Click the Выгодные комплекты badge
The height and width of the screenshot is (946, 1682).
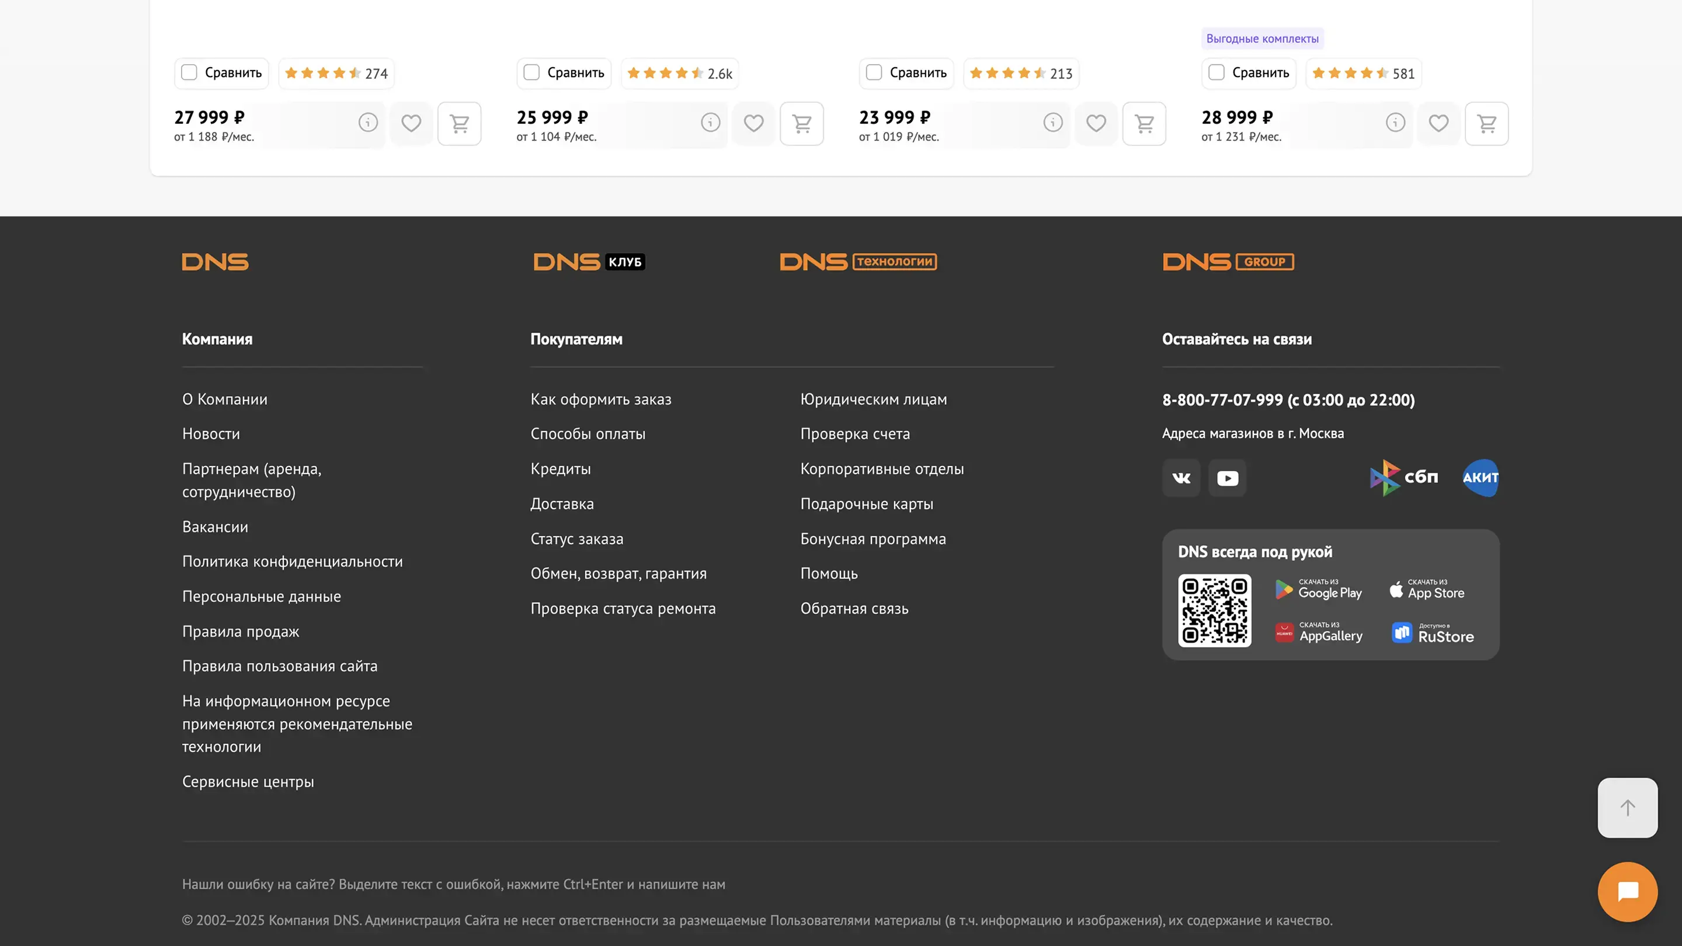(1261, 39)
